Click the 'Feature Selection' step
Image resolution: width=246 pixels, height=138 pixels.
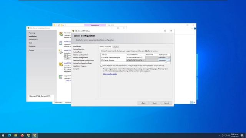78,49
